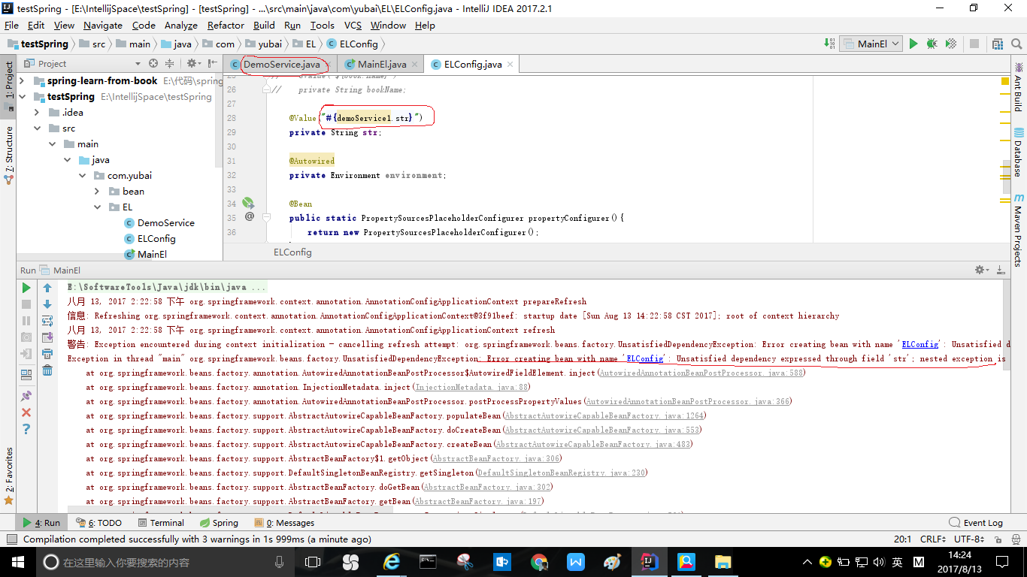Open InjectionMetadata.java:88 stack trace link
The height and width of the screenshot is (577, 1027).
click(472, 387)
